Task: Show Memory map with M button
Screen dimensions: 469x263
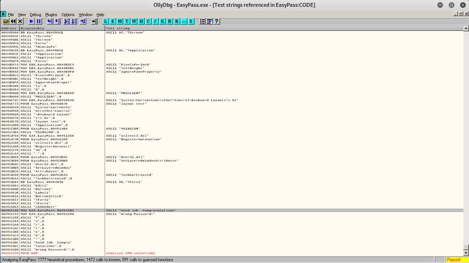Action: click(x=120, y=21)
